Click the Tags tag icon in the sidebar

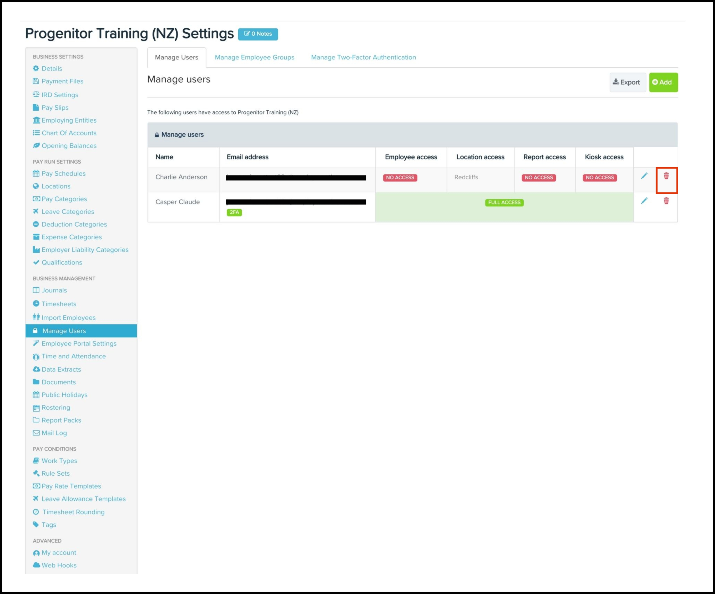click(x=36, y=524)
